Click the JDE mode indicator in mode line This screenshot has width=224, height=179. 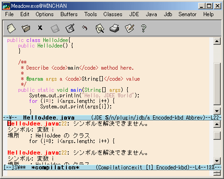point(98,118)
